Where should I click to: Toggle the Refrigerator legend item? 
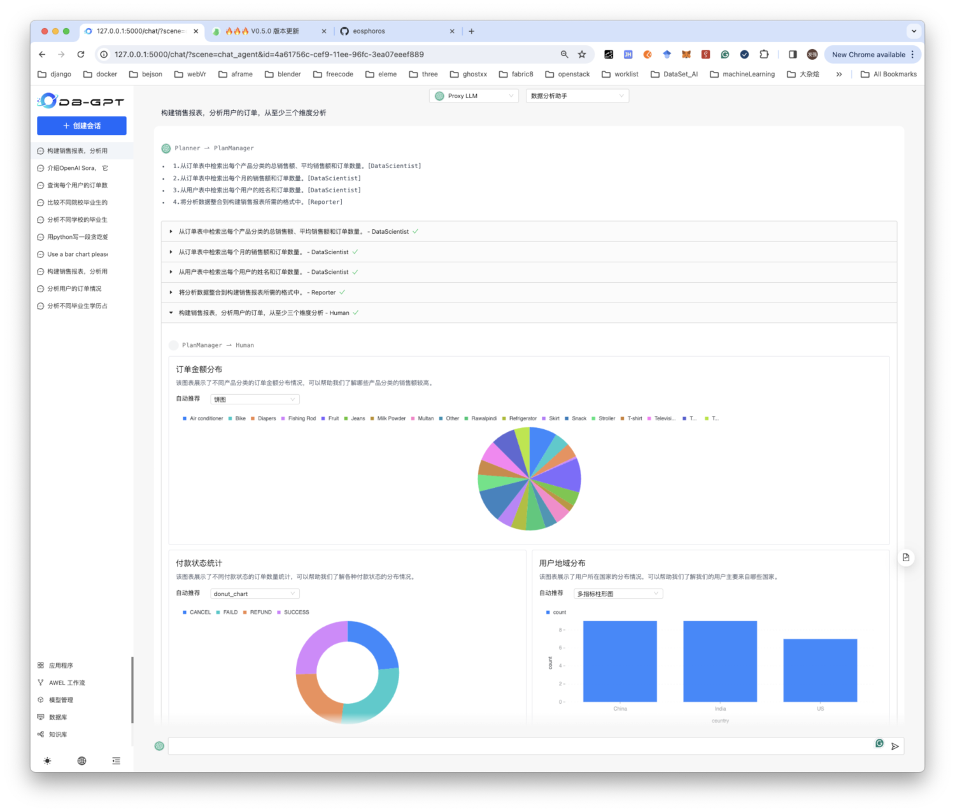(520, 418)
